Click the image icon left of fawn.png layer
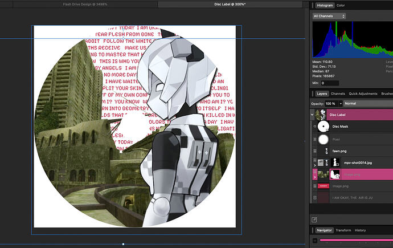Screen dimensions: 393x248 [x=315, y=151]
